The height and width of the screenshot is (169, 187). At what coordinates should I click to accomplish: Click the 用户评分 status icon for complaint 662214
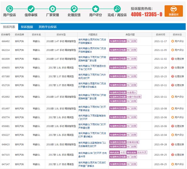point(173,50)
